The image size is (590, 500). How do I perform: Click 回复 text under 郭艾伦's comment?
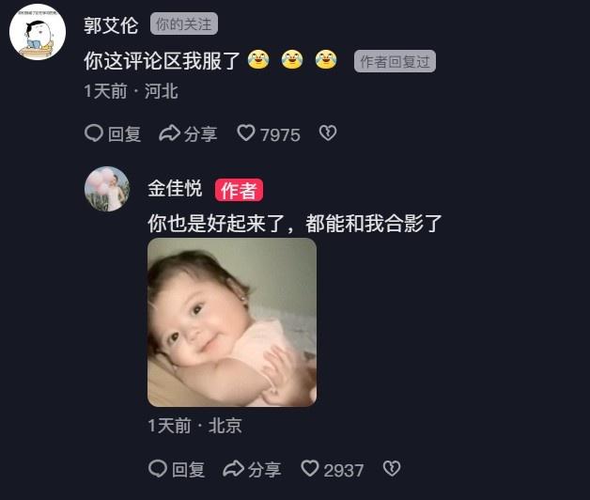click(125, 134)
